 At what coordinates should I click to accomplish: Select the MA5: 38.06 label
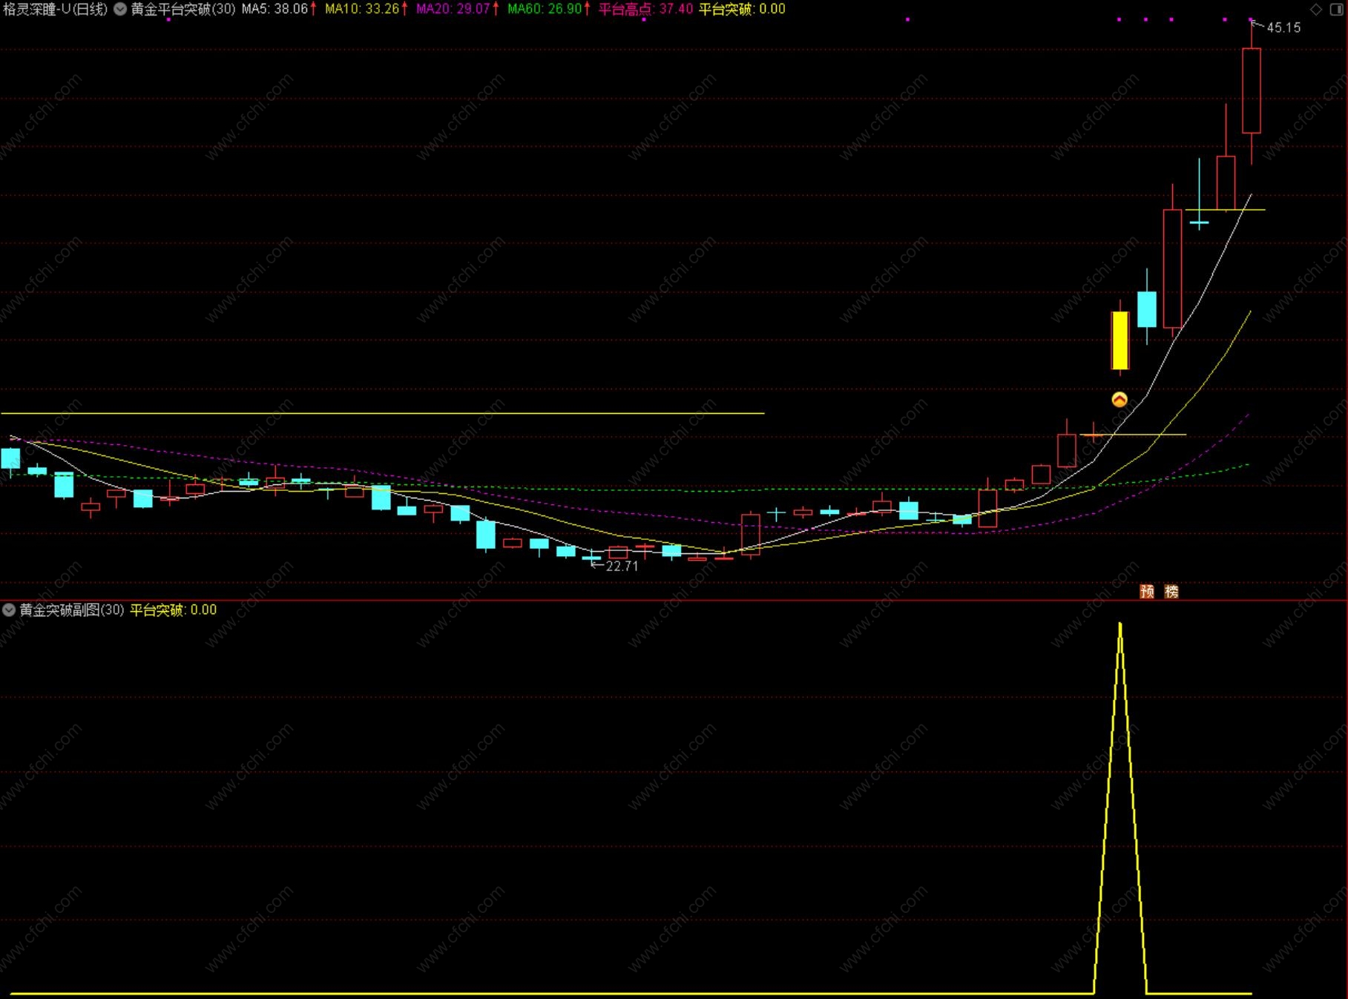[274, 10]
